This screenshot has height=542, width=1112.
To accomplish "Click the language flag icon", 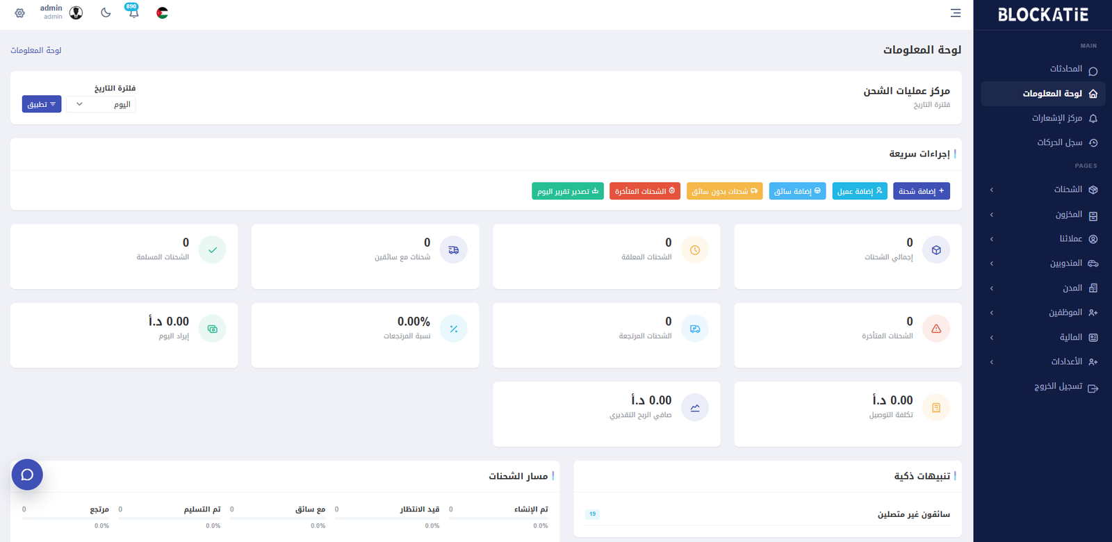I will [162, 13].
